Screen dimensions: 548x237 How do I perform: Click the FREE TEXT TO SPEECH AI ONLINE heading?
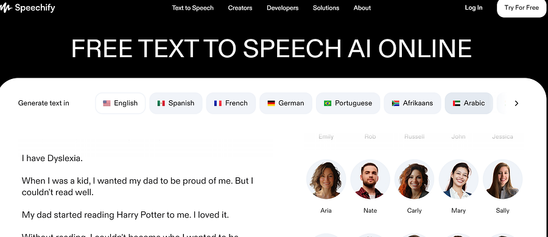pyautogui.click(x=272, y=49)
